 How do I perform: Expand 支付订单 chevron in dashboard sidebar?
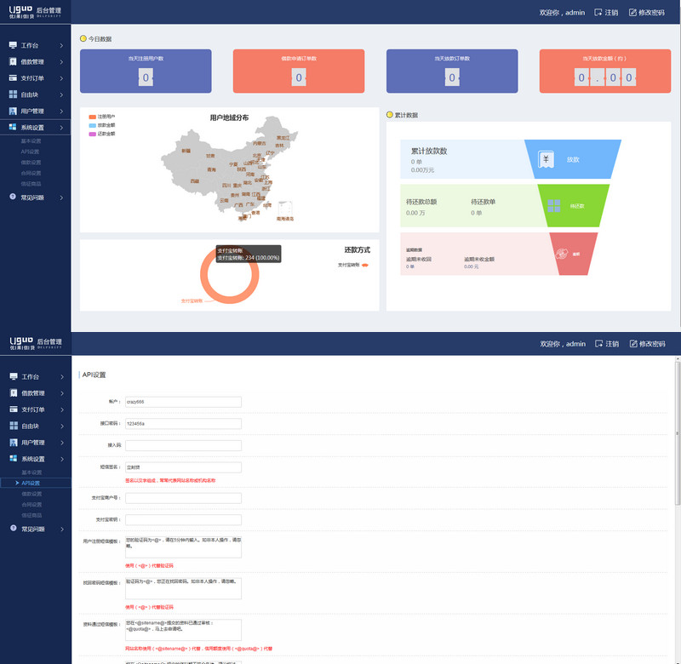[61, 78]
